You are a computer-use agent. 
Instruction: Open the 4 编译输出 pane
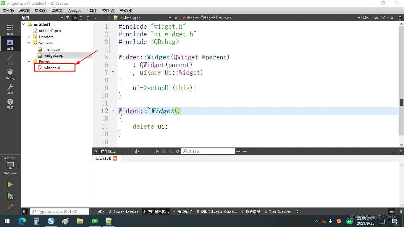click(183, 212)
